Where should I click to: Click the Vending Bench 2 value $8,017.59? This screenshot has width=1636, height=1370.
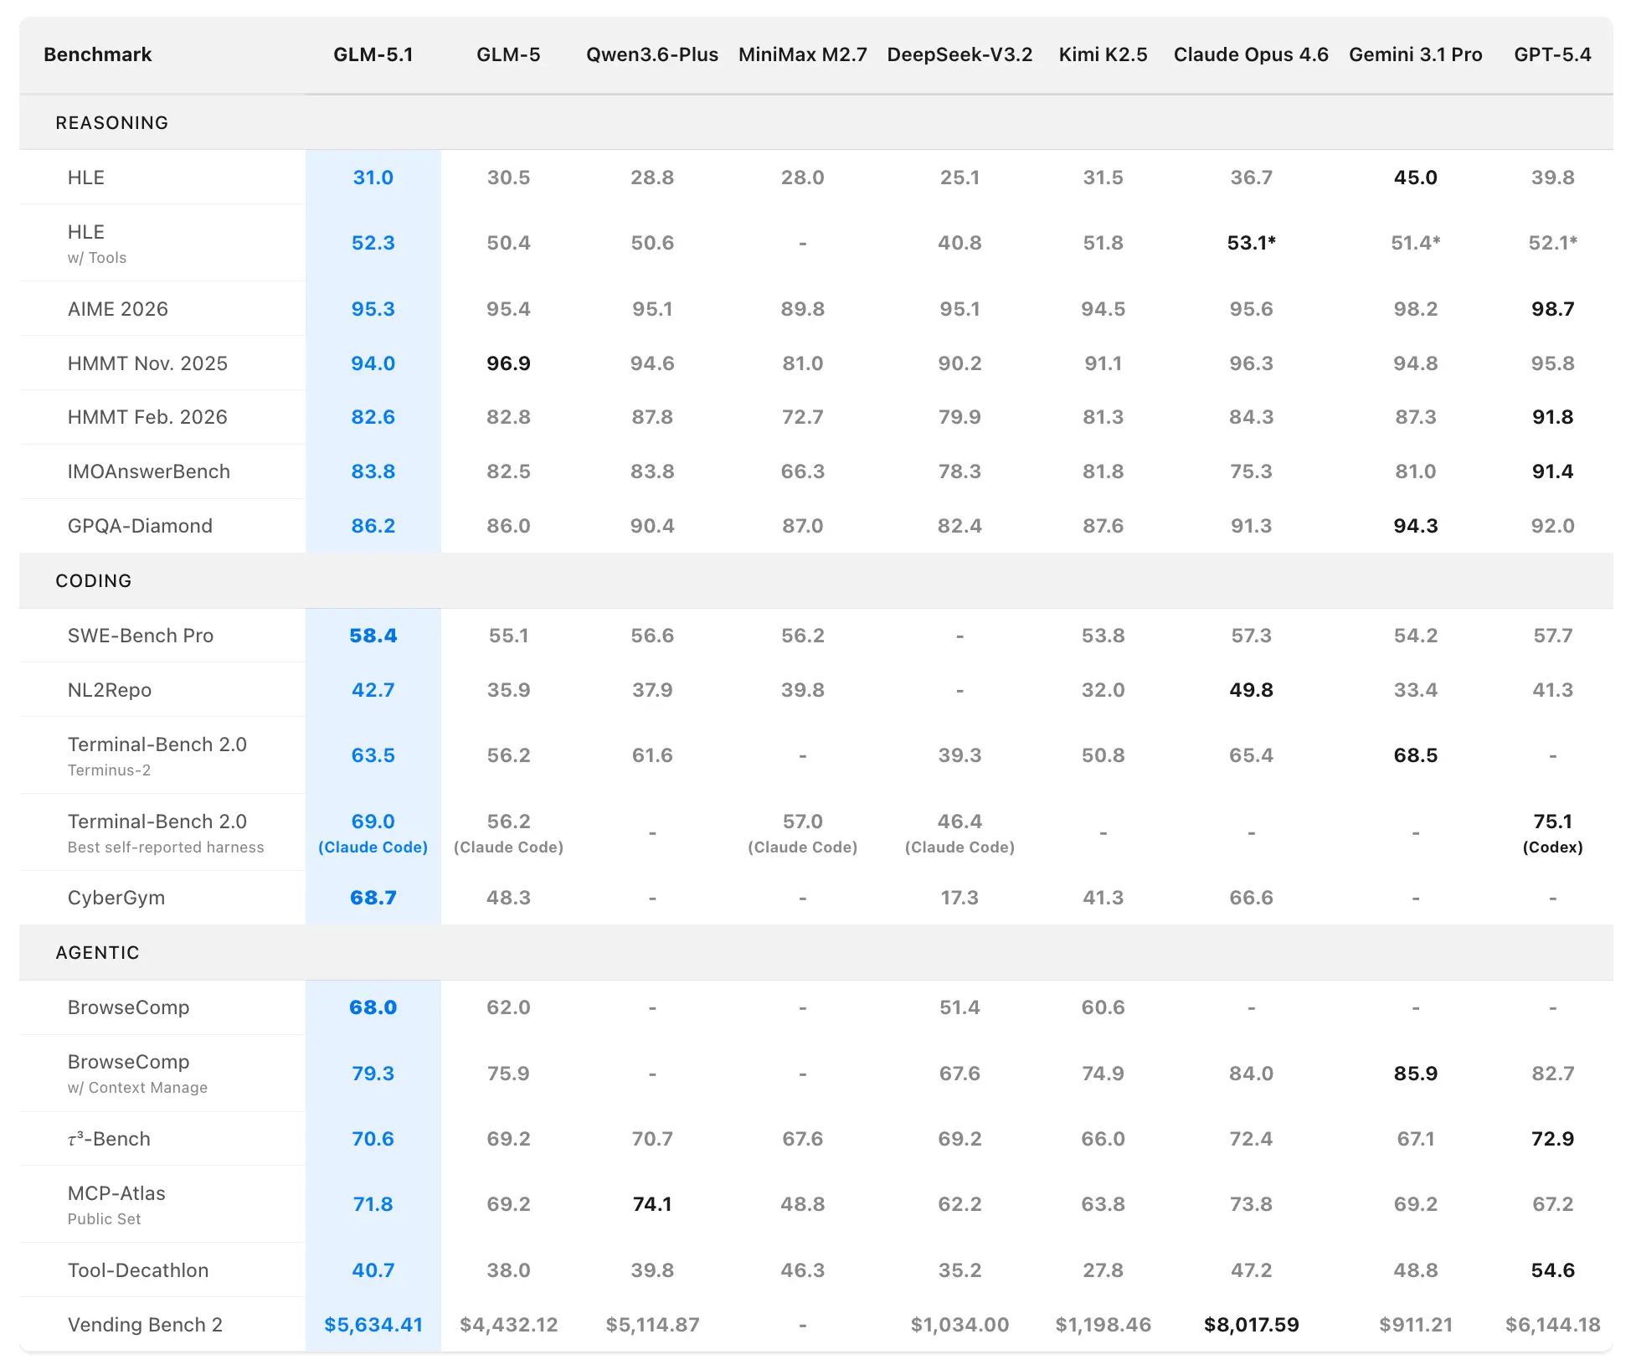click(1250, 1325)
